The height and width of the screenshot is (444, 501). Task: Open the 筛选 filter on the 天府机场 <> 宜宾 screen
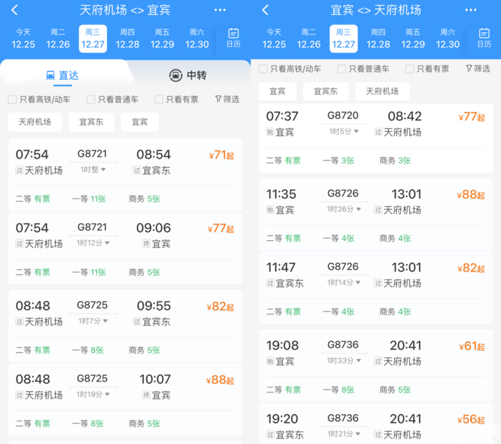click(x=227, y=100)
